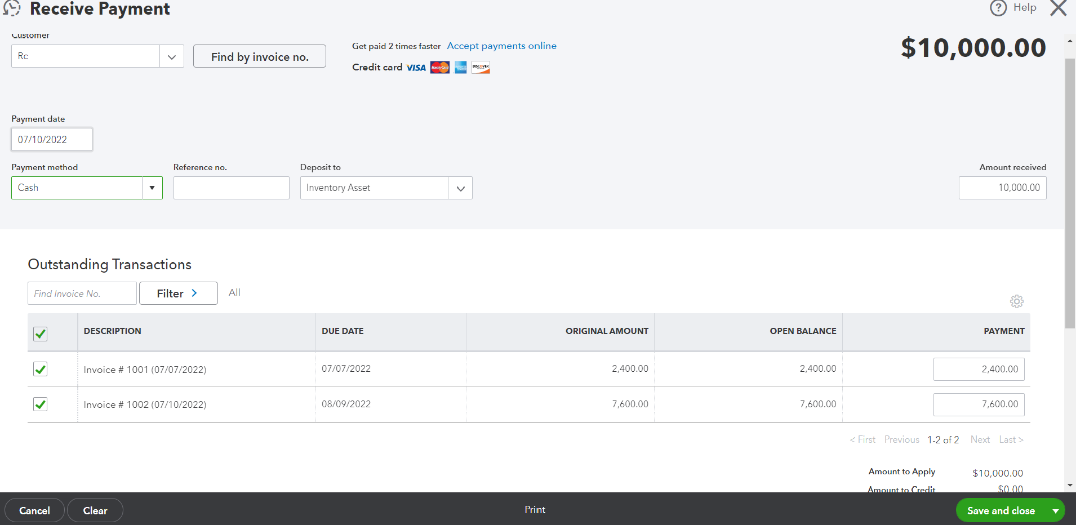Click the Find Invoice No. search box
Image resolution: width=1076 pixels, height=525 pixels.
(82, 293)
